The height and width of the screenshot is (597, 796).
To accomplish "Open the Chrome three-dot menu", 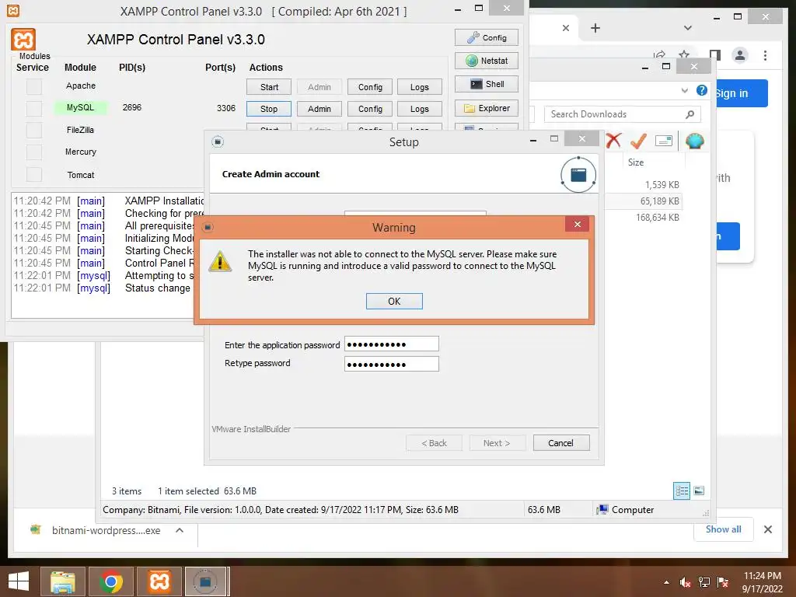I will pyautogui.click(x=765, y=55).
